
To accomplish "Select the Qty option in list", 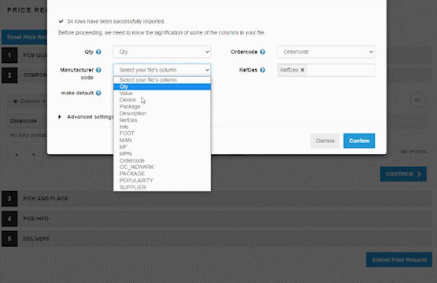I will tap(162, 86).
